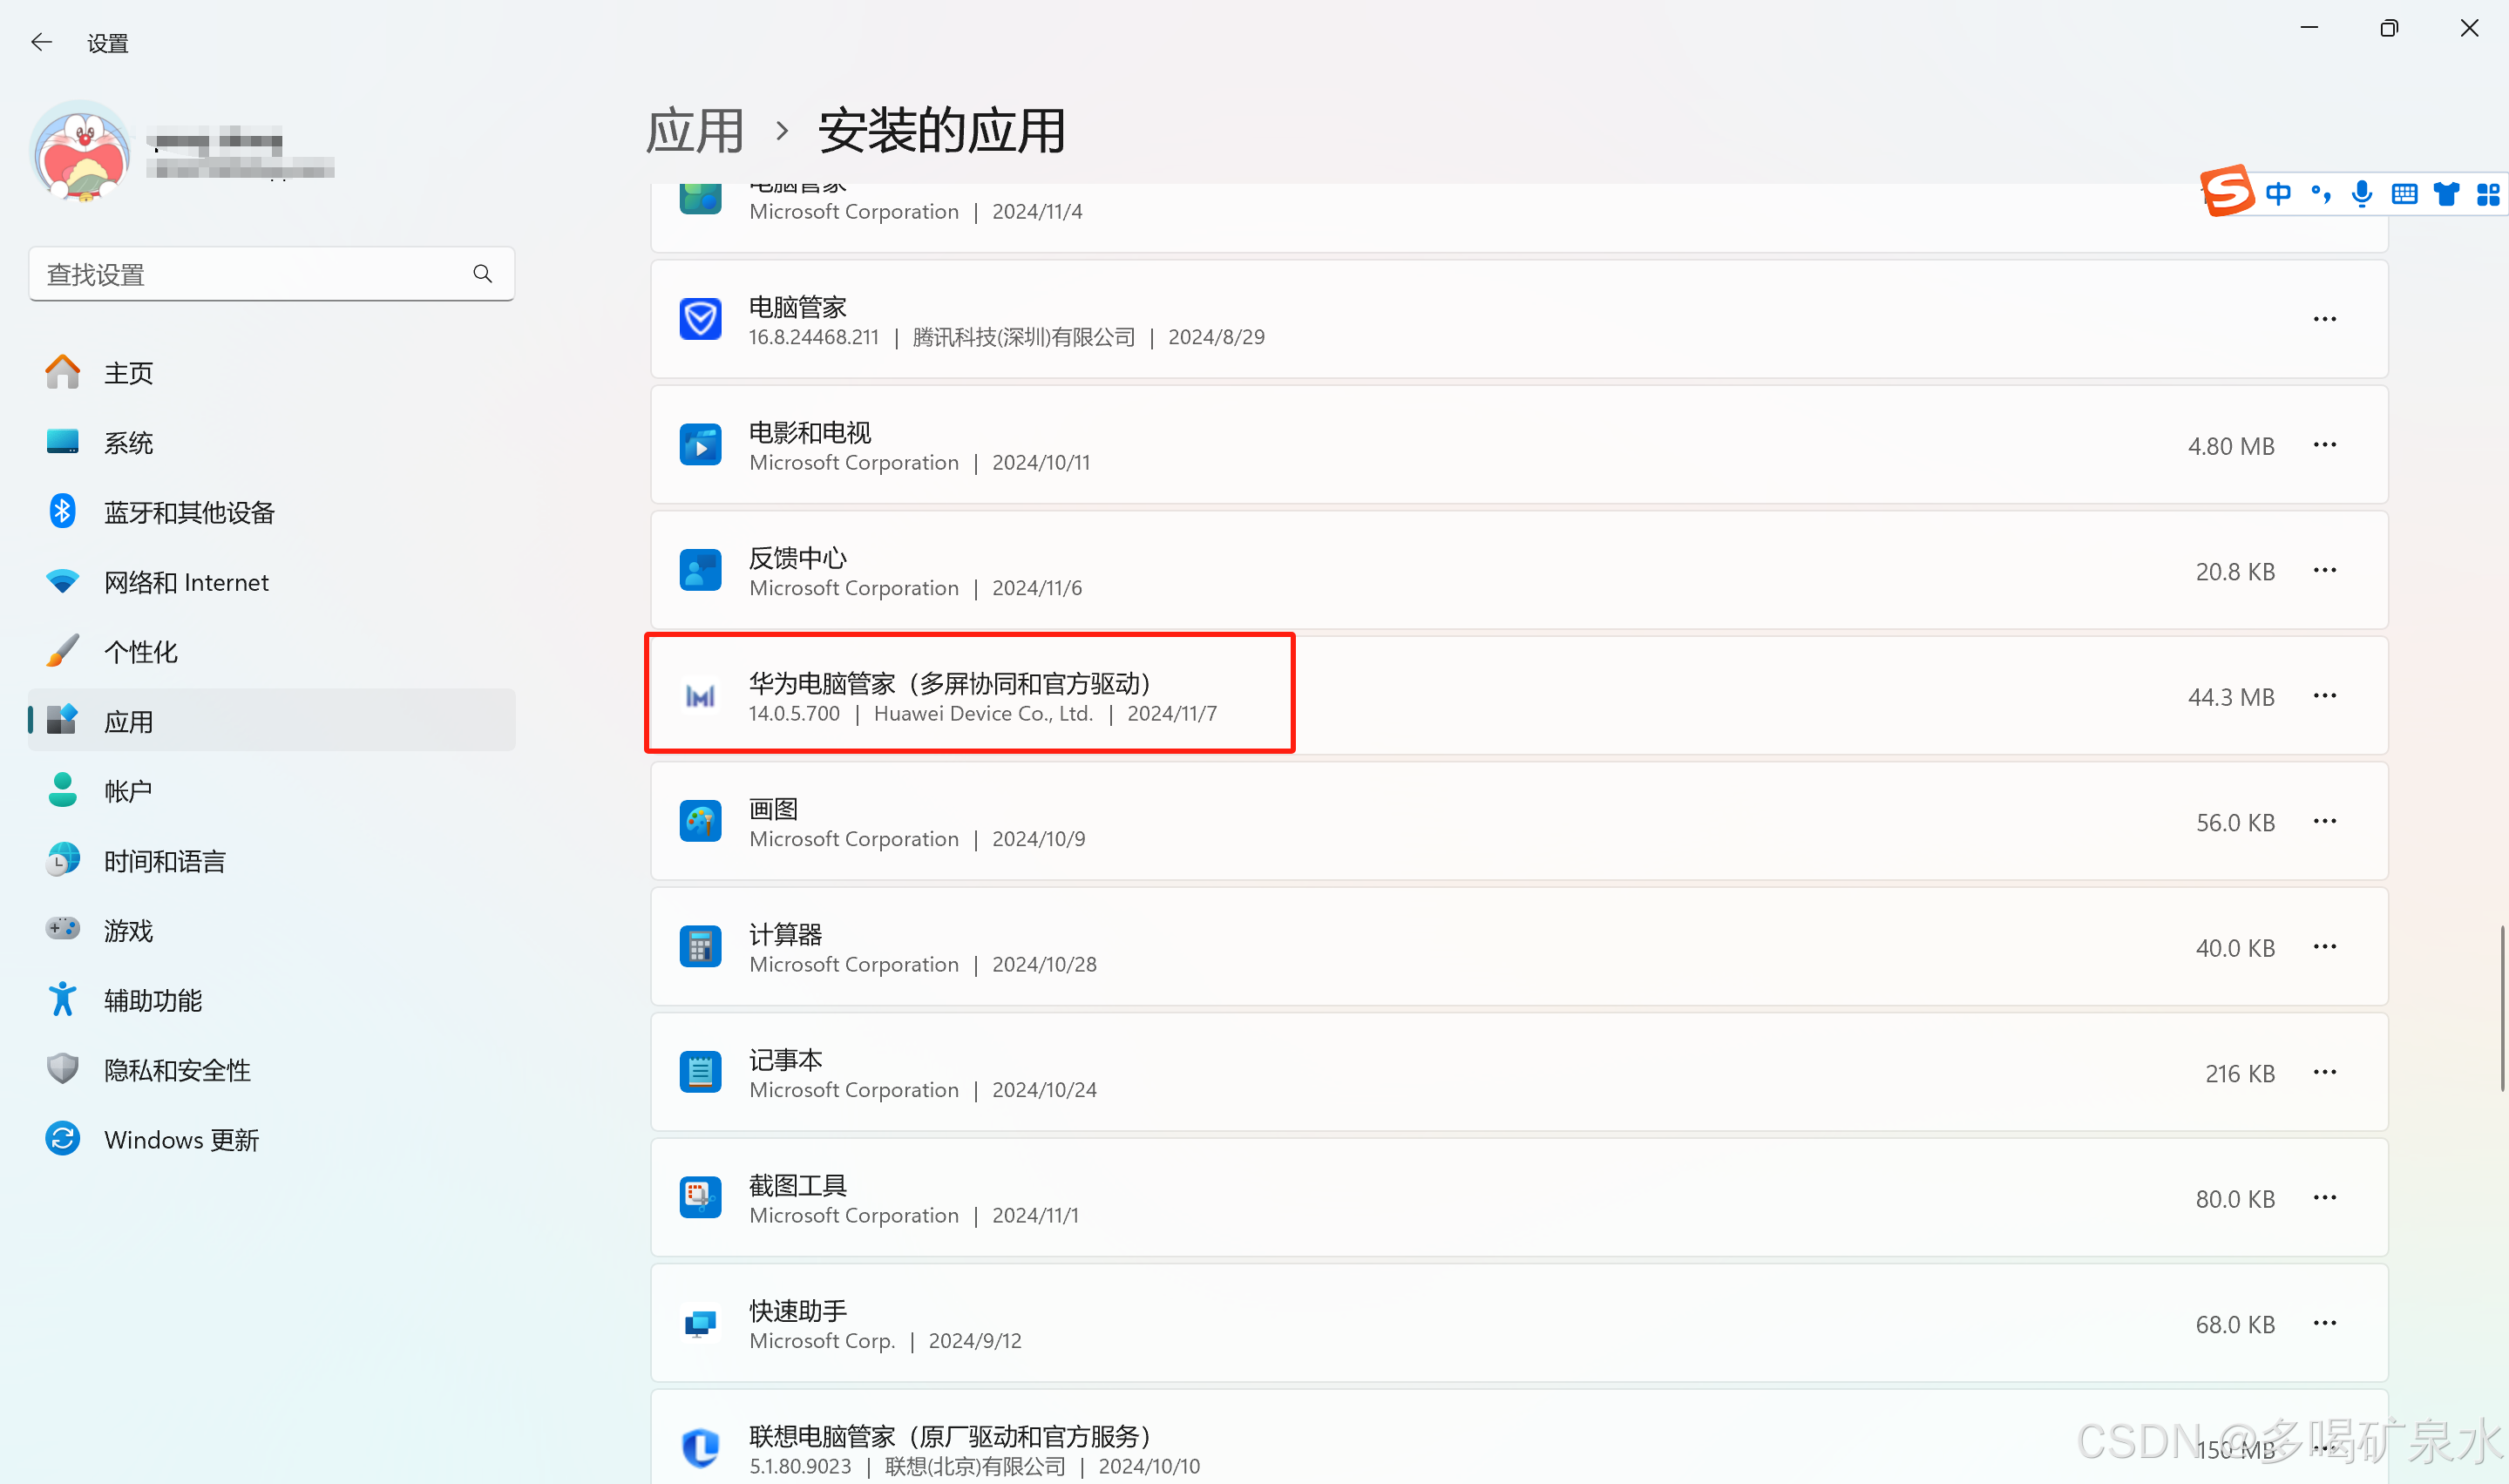Go to Windows 更新 section
The image size is (2509, 1484).
coord(181,1140)
